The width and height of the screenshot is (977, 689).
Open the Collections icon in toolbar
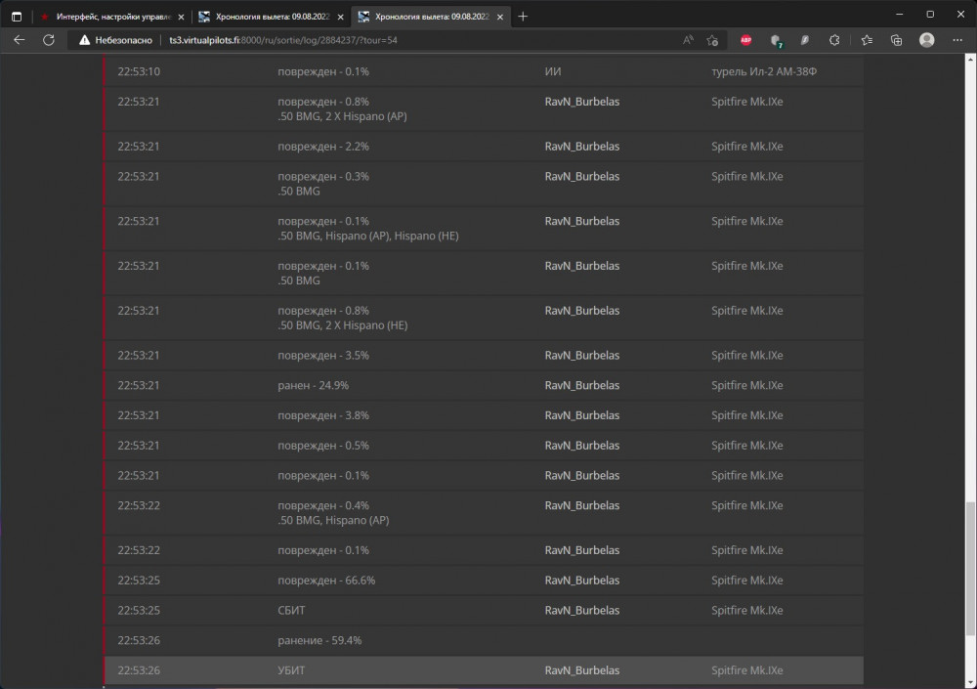pyautogui.click(x=896, y=40)
